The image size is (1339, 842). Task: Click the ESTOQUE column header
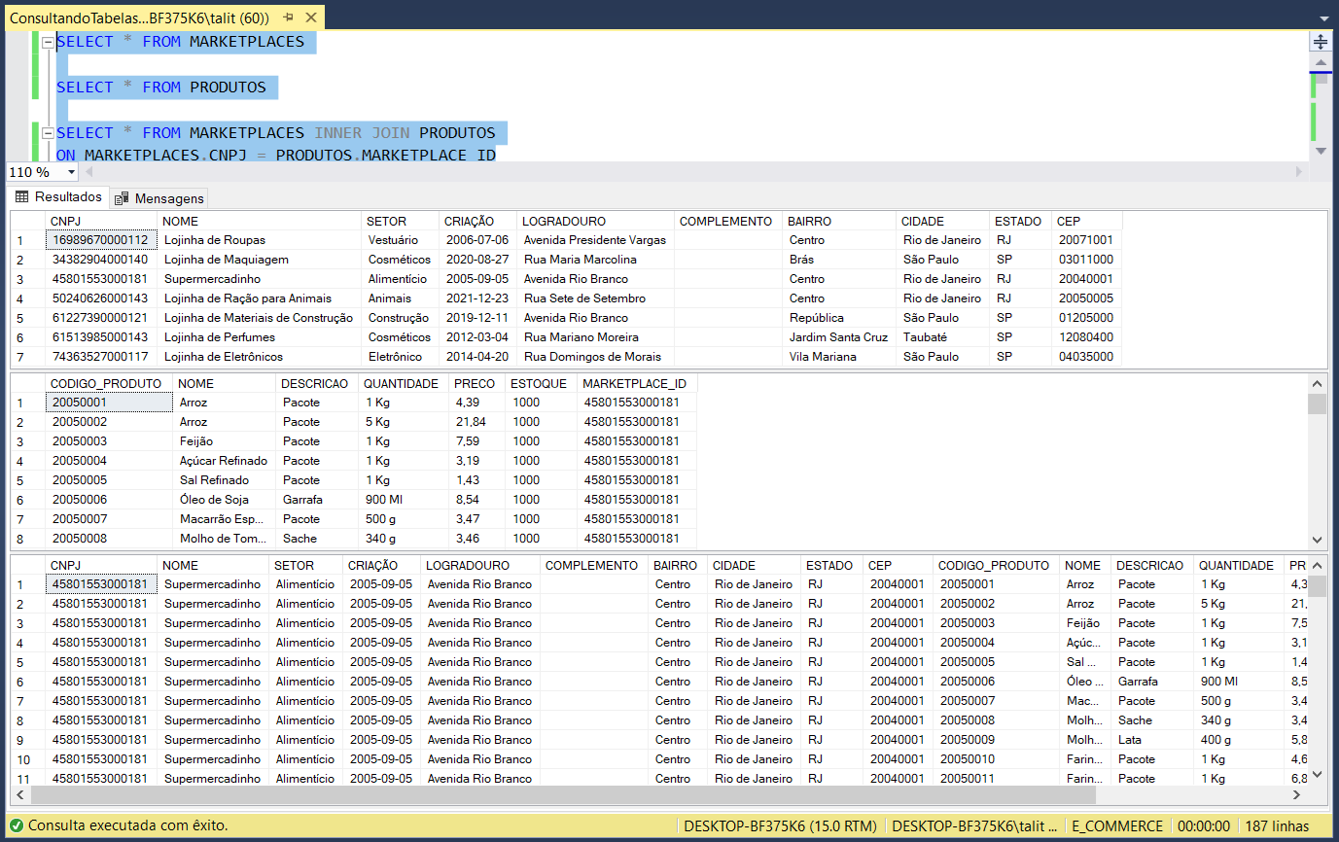(x=542, y=383)
